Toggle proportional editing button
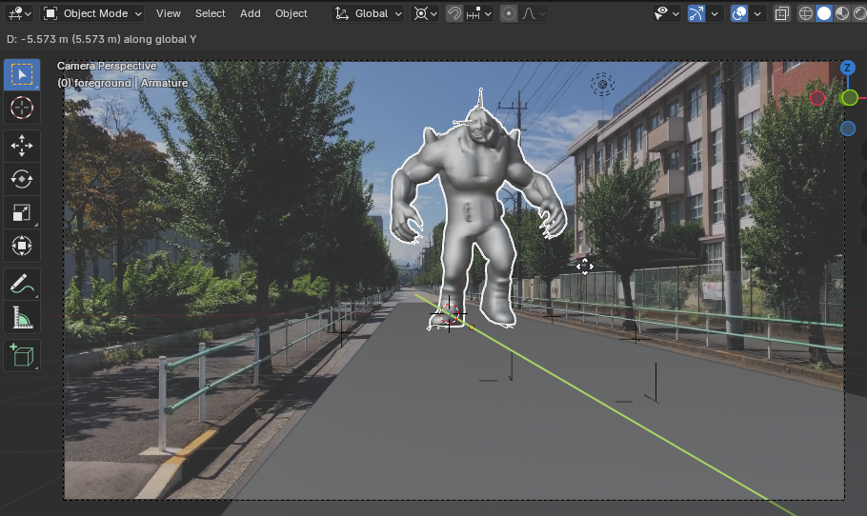 click(x=509, y=13)
